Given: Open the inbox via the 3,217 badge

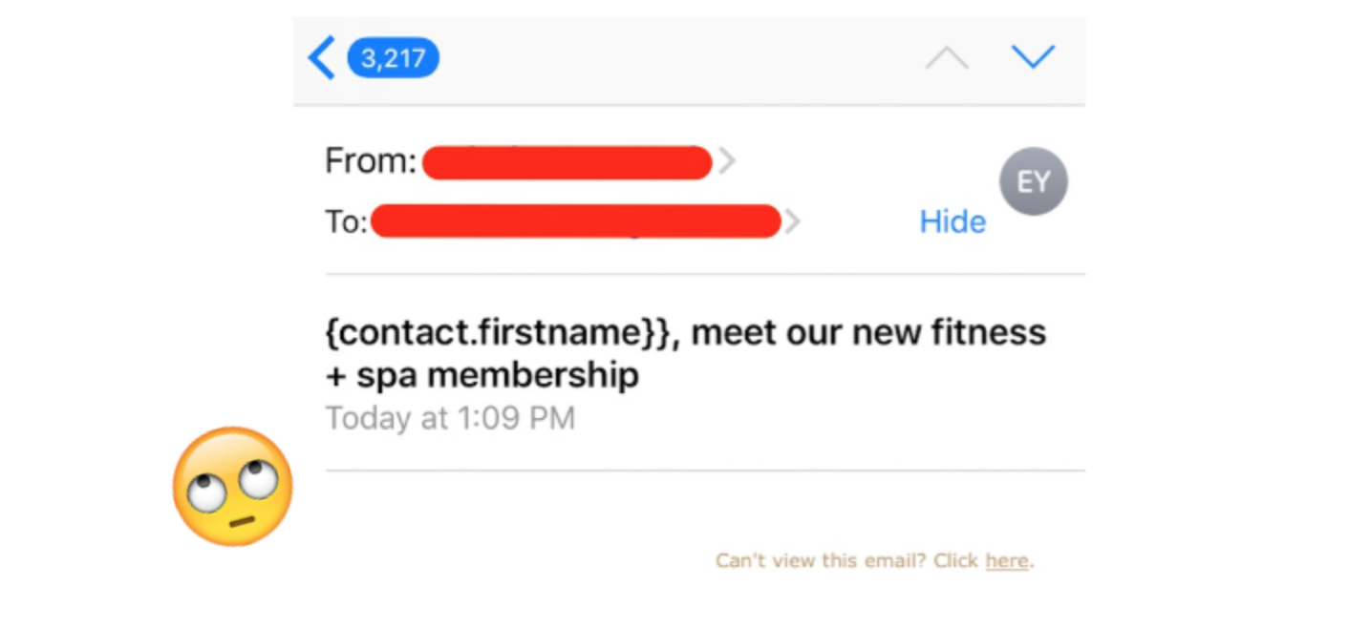Looking at the screenshot, I should coord(393,58).
